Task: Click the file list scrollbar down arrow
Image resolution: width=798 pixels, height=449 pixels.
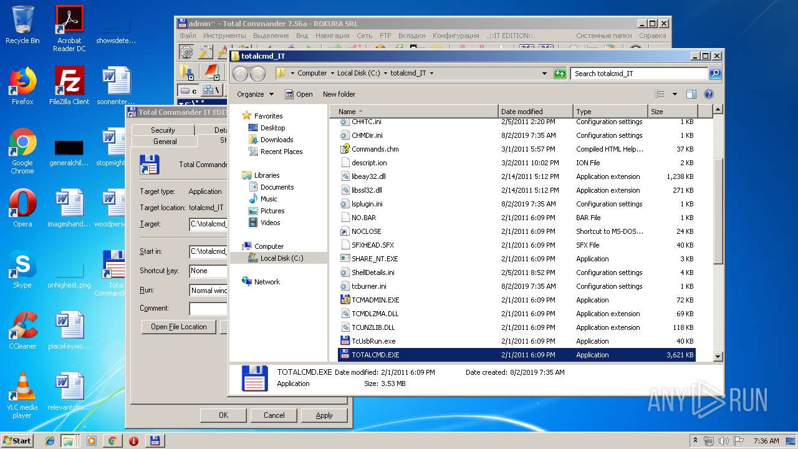Action: click(x=718, y=356)
